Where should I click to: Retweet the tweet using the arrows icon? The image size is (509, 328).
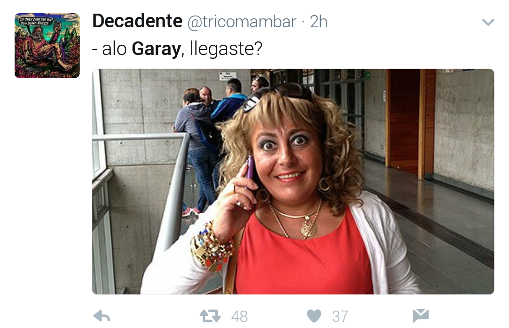210,316
